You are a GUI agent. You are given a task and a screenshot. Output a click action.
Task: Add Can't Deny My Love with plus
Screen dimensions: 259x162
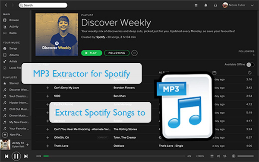pyautogui.click(x=47, y=88)
